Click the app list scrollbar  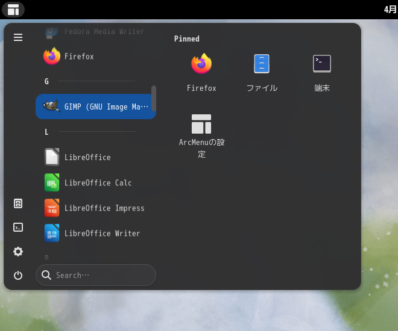coord(154,98)
